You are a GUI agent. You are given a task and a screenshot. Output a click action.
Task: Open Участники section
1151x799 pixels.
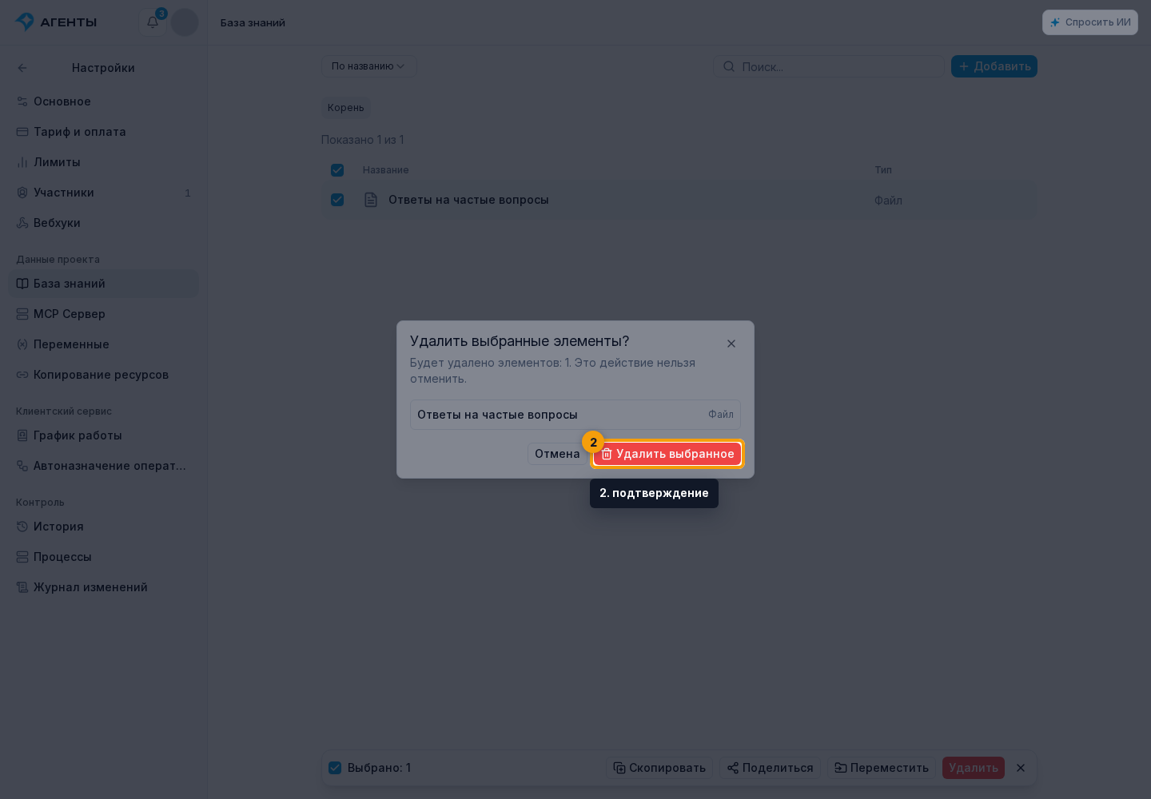(104, 193)
